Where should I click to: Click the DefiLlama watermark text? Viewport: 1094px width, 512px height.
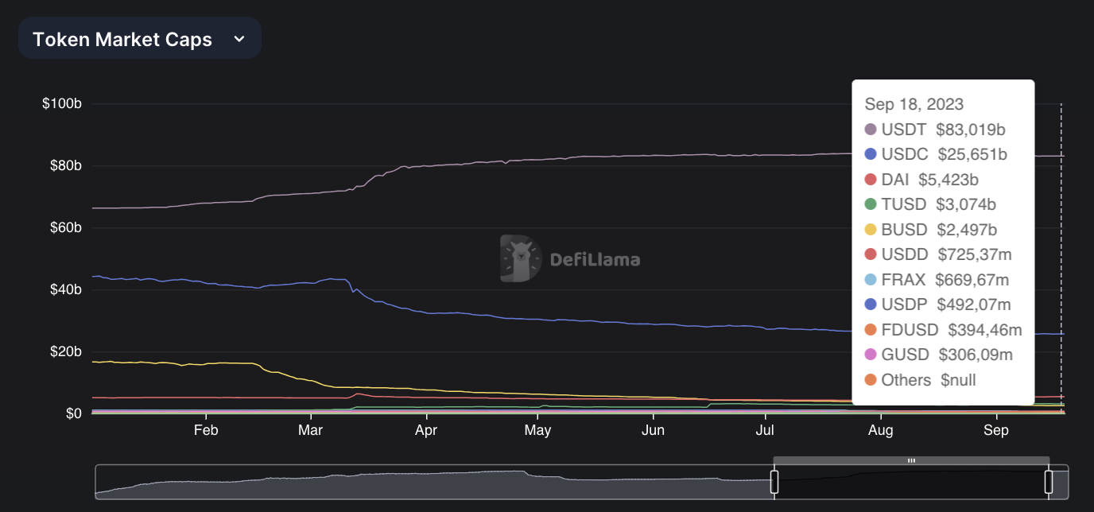[595, 259]
